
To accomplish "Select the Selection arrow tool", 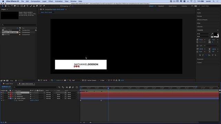I will [x=2, y=6].
